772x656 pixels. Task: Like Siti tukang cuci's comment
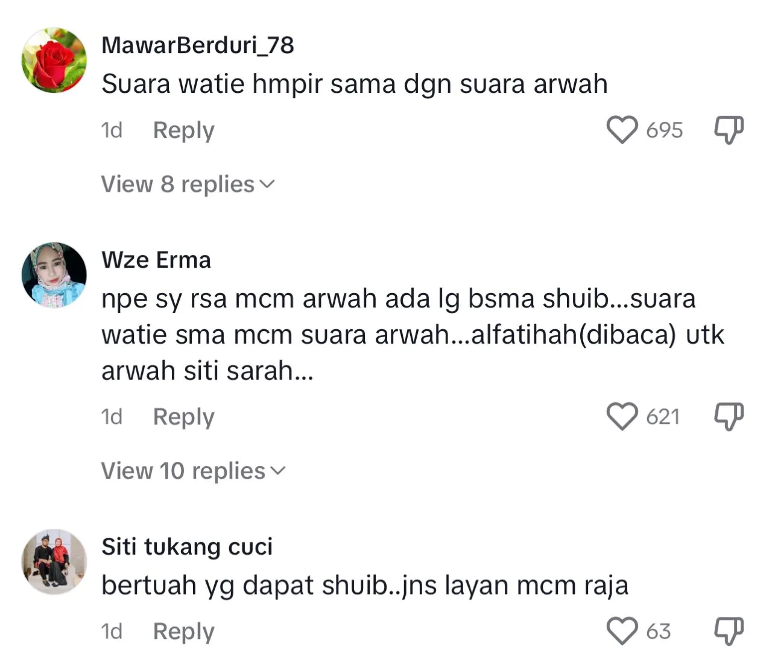tap(622, 631)
